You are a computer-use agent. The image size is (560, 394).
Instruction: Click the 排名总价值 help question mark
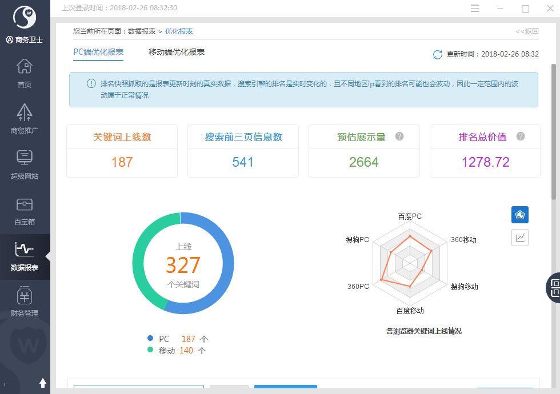click(x=519, y=136)
